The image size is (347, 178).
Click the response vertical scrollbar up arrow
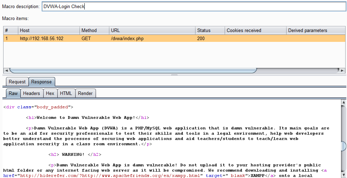point(344,102)
